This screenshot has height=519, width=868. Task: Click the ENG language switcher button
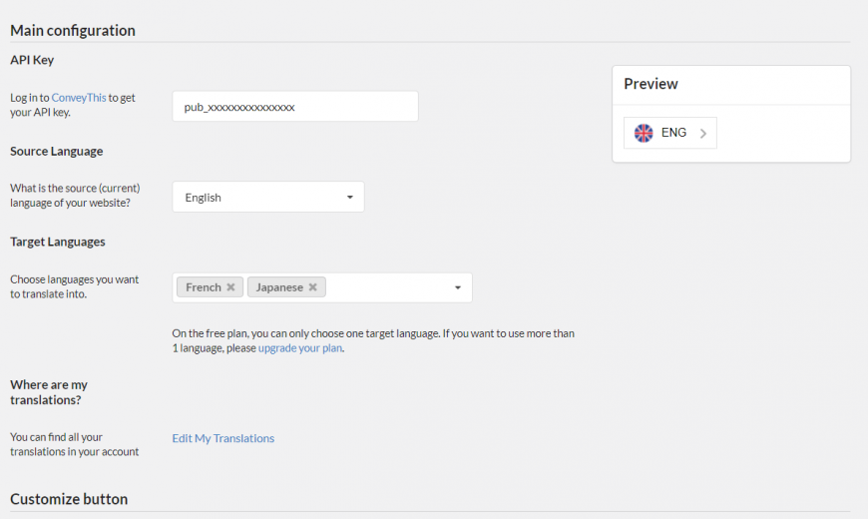[669, 133]
